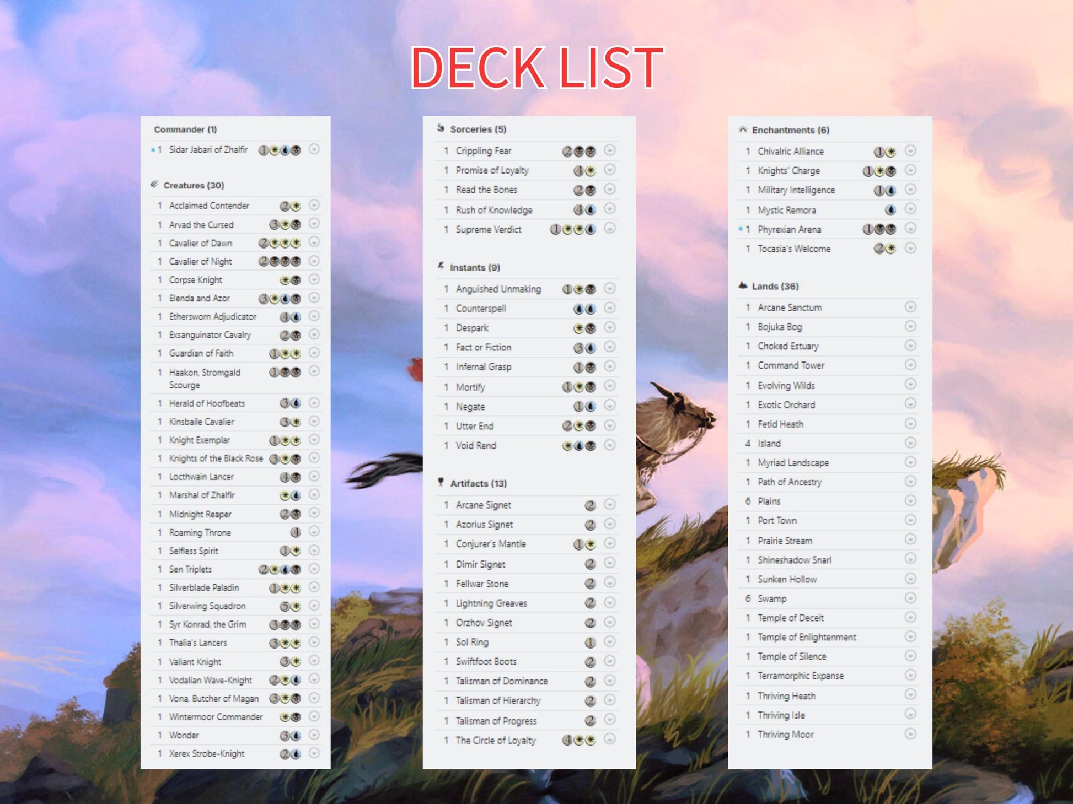
Task: Select the Cavalier of Dawn card name
Action: (x=200, y=243)
